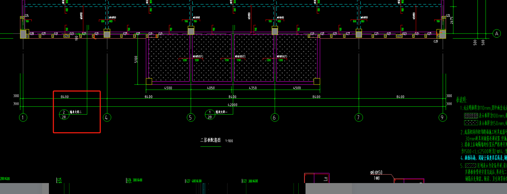Select detail callout circle 2 over 28
507x194 pixels.
point(64,114)
